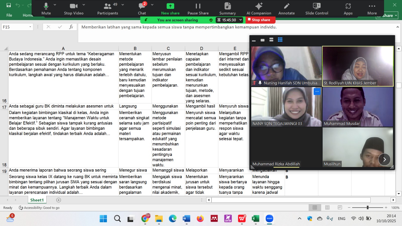
Task: Open the Participants list
Action: (108, 8)
